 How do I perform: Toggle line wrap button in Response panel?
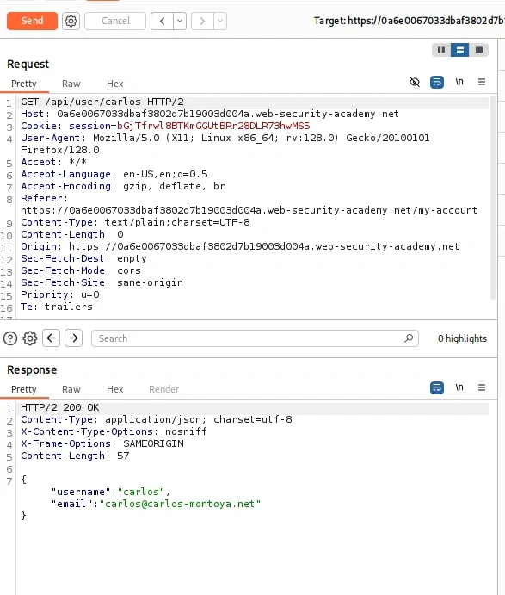[437, 387]
